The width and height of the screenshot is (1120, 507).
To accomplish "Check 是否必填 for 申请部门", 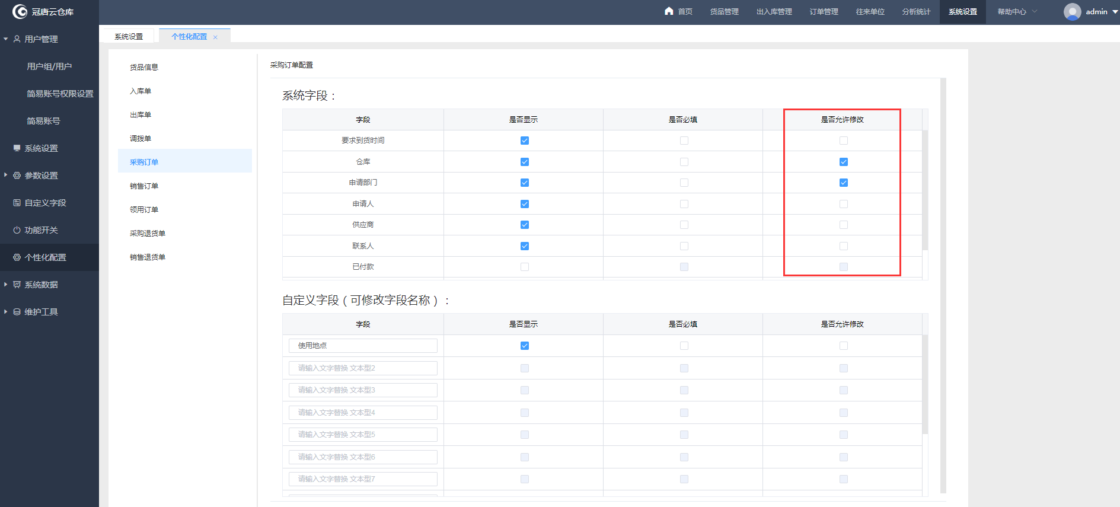I will click(x=684, y=183).
